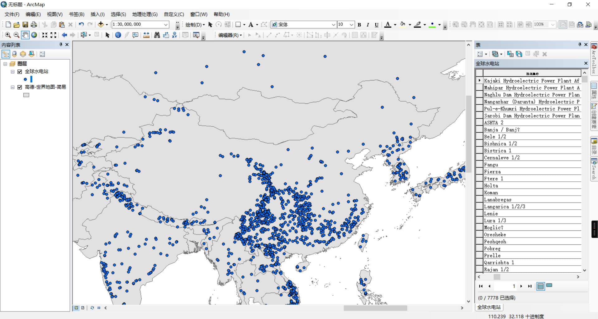Open the map scale dropdown
This screenshot has width=598, height=319.
click(x=166, y=25)
